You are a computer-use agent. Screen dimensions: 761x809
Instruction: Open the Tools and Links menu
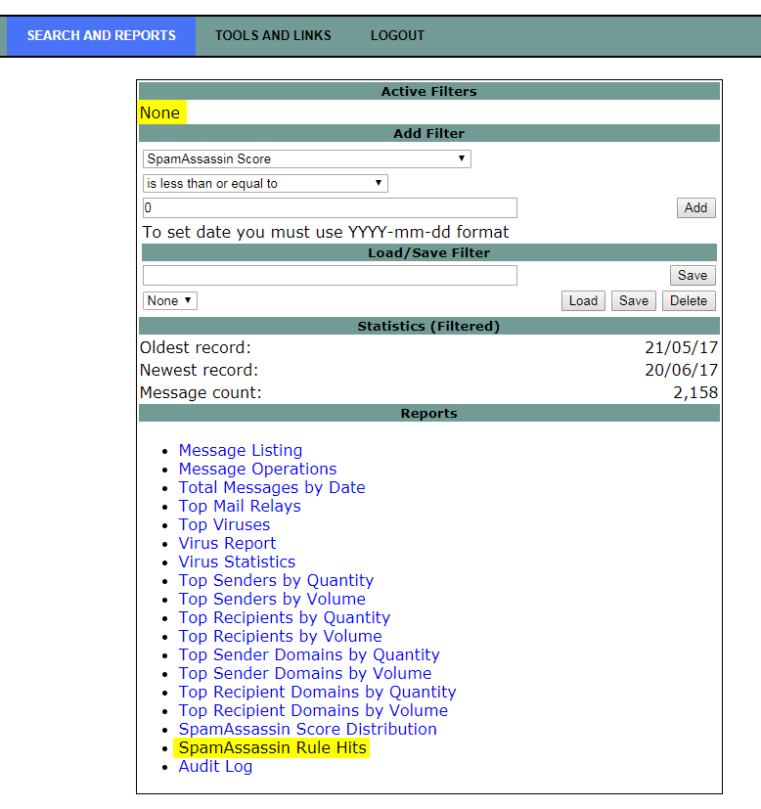pyautogui.click(x=273, y=35)
